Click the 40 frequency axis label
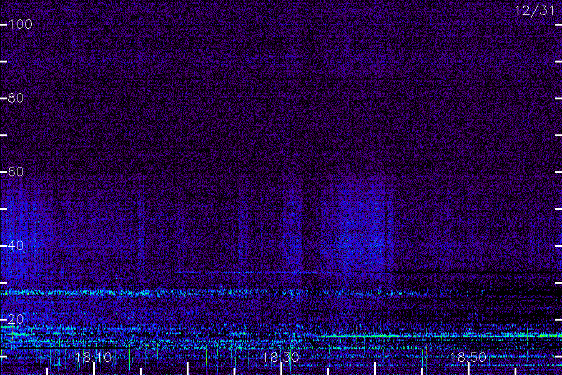The width and height of the screenshot is (562, 375). [x=16, y=245]
